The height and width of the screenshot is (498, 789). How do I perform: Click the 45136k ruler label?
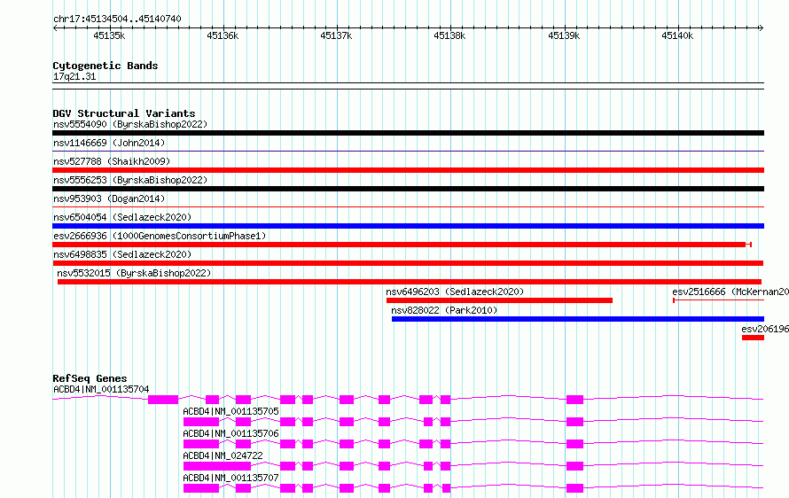click(x=223, y=35)
